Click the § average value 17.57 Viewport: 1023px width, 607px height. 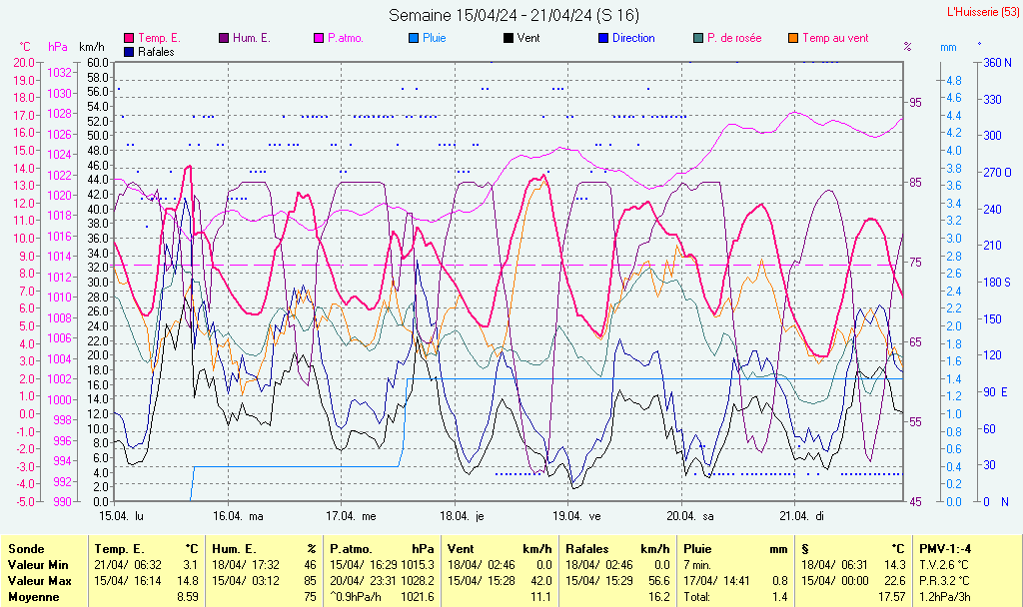[x=891, y=597]
